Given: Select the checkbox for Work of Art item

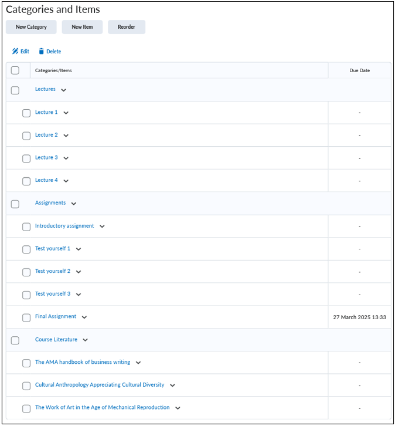Looking at the screenshot, I should 26,408.
